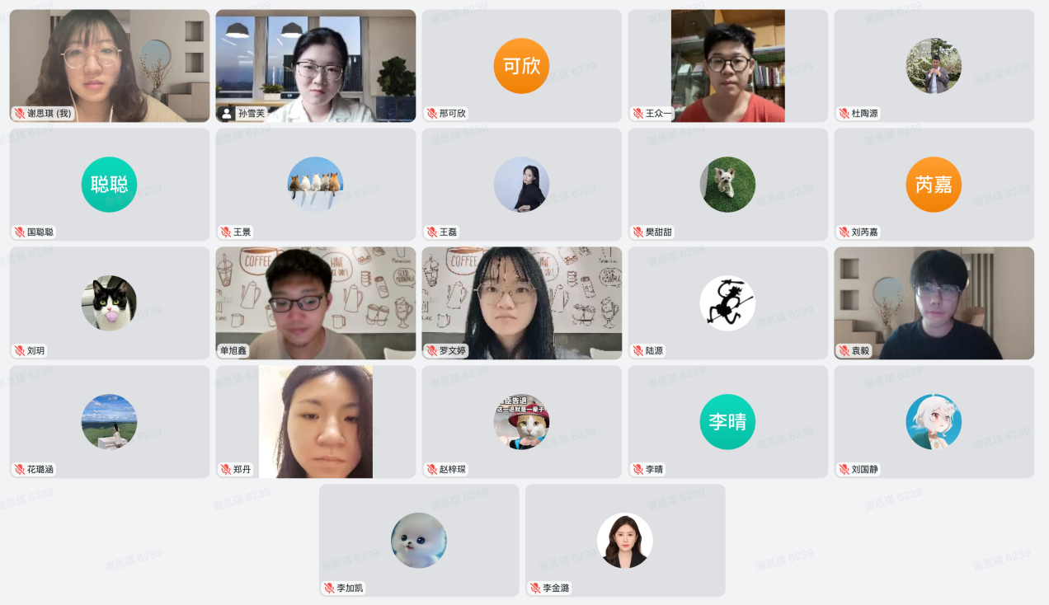Click the teal 聪聪 avatar circle
Viewport: 1049px width, 605px height.
pos(109,185)
